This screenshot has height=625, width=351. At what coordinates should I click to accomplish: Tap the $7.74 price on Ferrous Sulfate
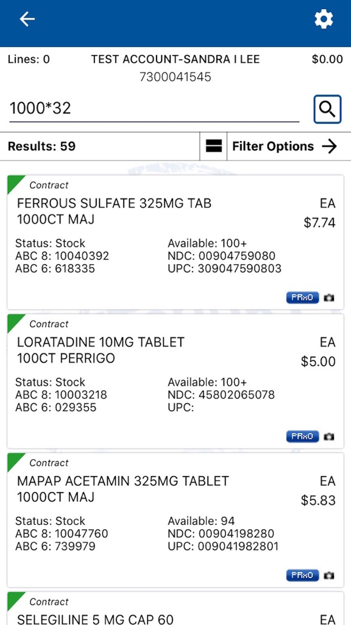[x=319, y=222]
